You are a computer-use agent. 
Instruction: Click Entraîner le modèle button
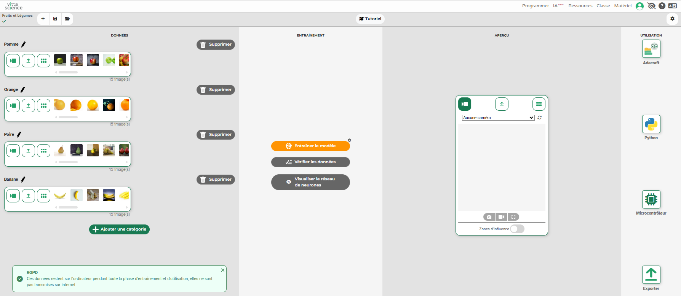pyautogui.click(x=310, y=146)
